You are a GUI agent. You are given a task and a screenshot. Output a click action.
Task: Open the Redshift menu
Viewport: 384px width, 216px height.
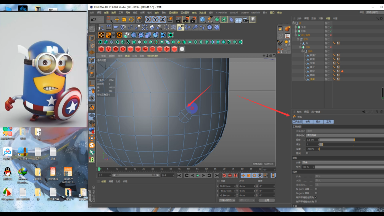[x=255, y=12]
